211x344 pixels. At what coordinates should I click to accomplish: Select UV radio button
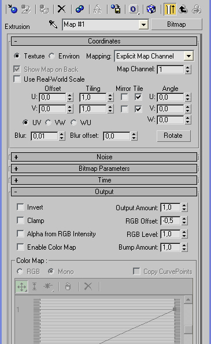click(25, 122)
